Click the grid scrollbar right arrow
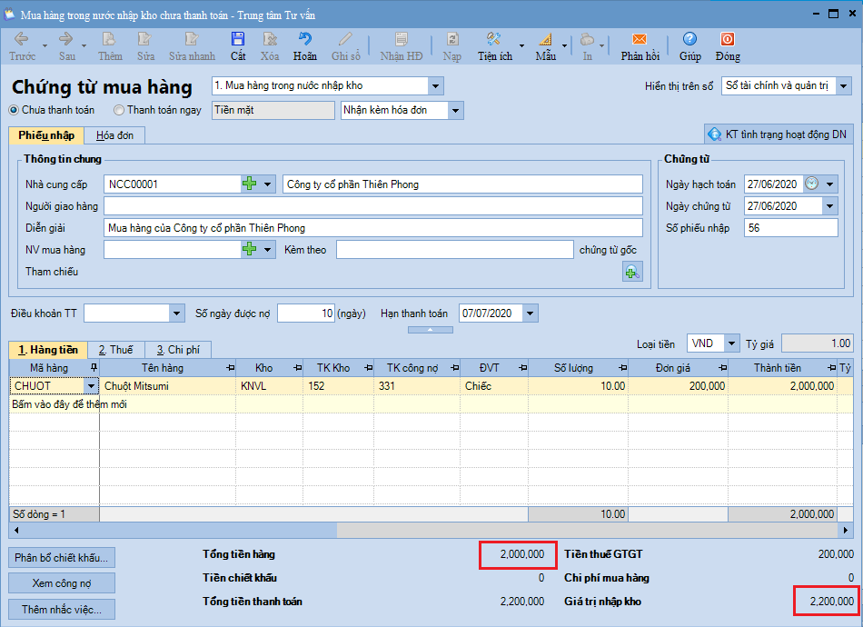 [x=846, y=530]
